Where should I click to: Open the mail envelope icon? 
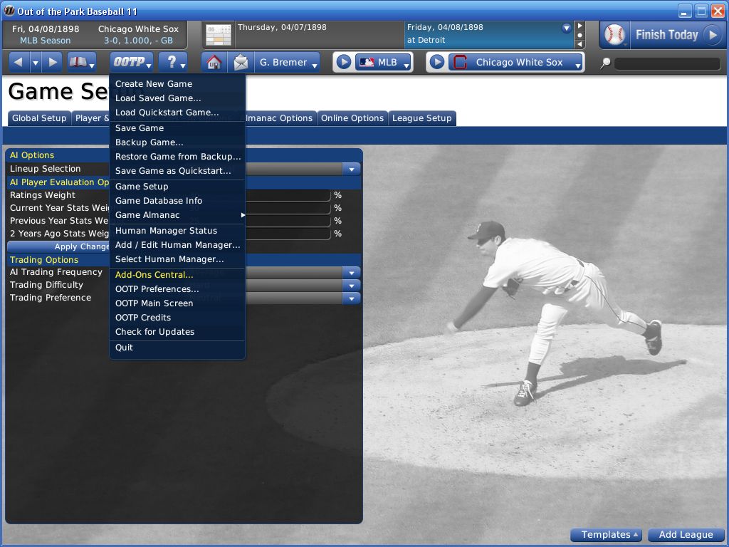point(241,63)
